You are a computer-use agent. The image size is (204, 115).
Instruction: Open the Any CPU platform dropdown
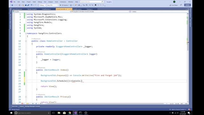pos(53,5)
